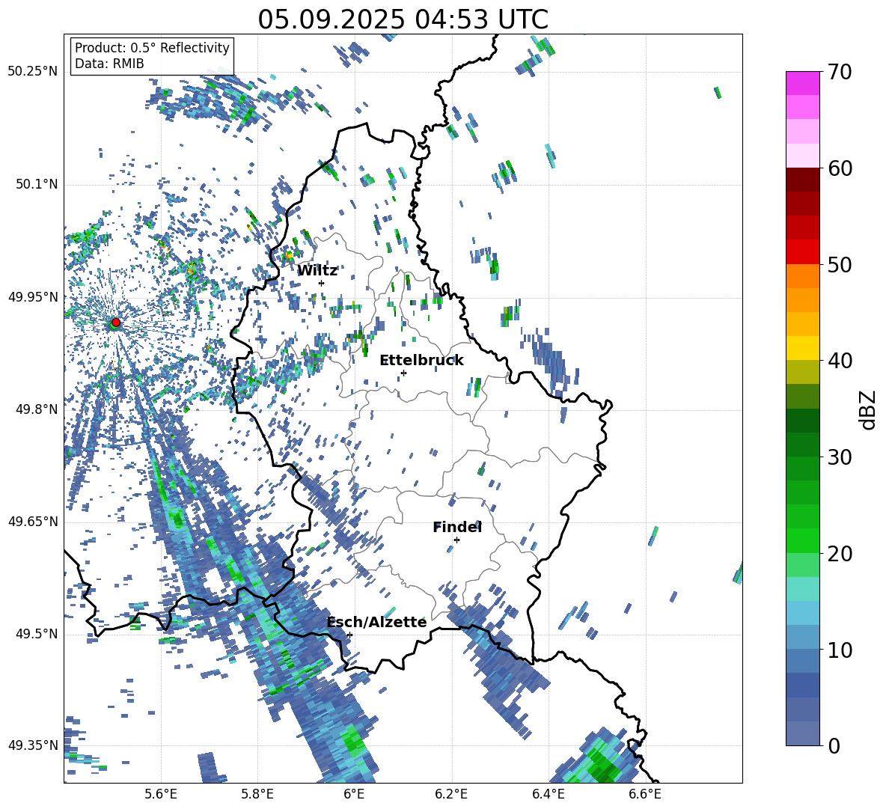Click the 49.5°N latitude label
Screen dimensions: 886x809
[37, 634]
